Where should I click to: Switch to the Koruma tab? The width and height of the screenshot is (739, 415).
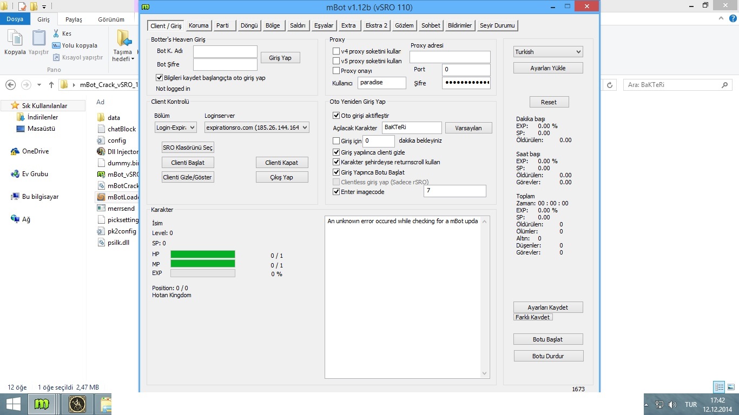pos(199,25)
